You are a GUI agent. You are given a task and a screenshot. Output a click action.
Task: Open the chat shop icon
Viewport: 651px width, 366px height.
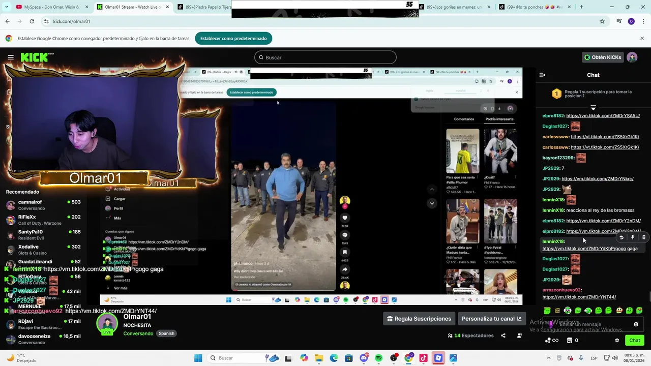570,341
